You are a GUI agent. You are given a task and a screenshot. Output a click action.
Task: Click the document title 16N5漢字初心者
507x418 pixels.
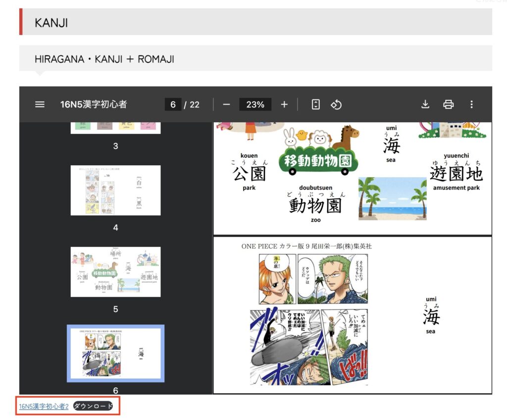[x=94, y=104]
